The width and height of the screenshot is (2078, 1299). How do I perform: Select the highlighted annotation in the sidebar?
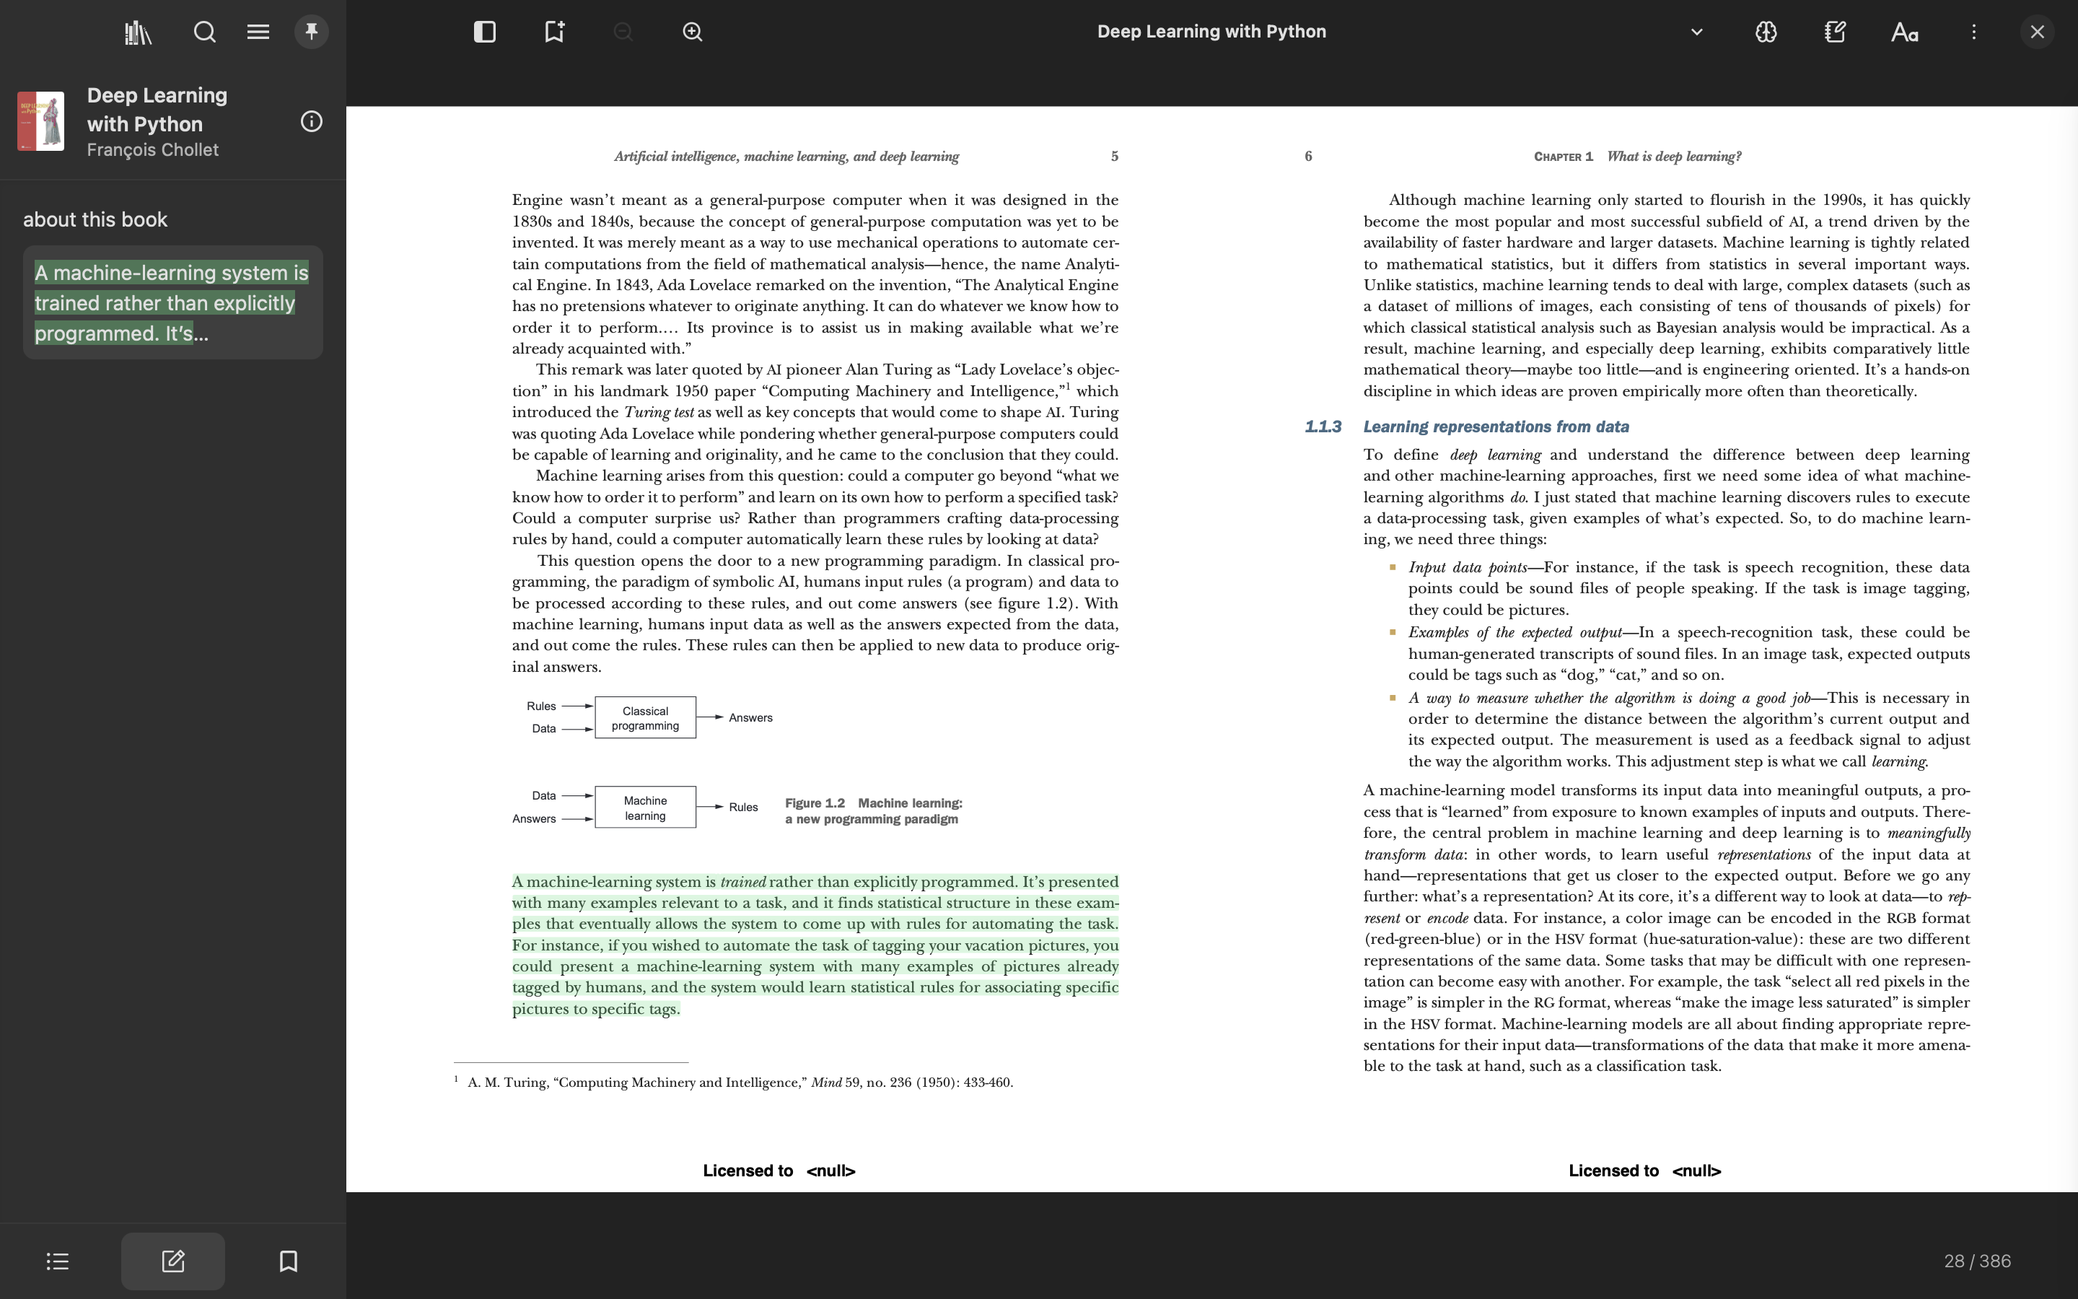(x=172, y=302)
